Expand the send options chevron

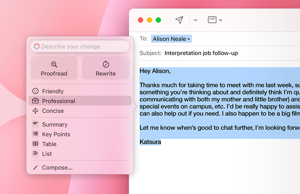coord(195,20)
